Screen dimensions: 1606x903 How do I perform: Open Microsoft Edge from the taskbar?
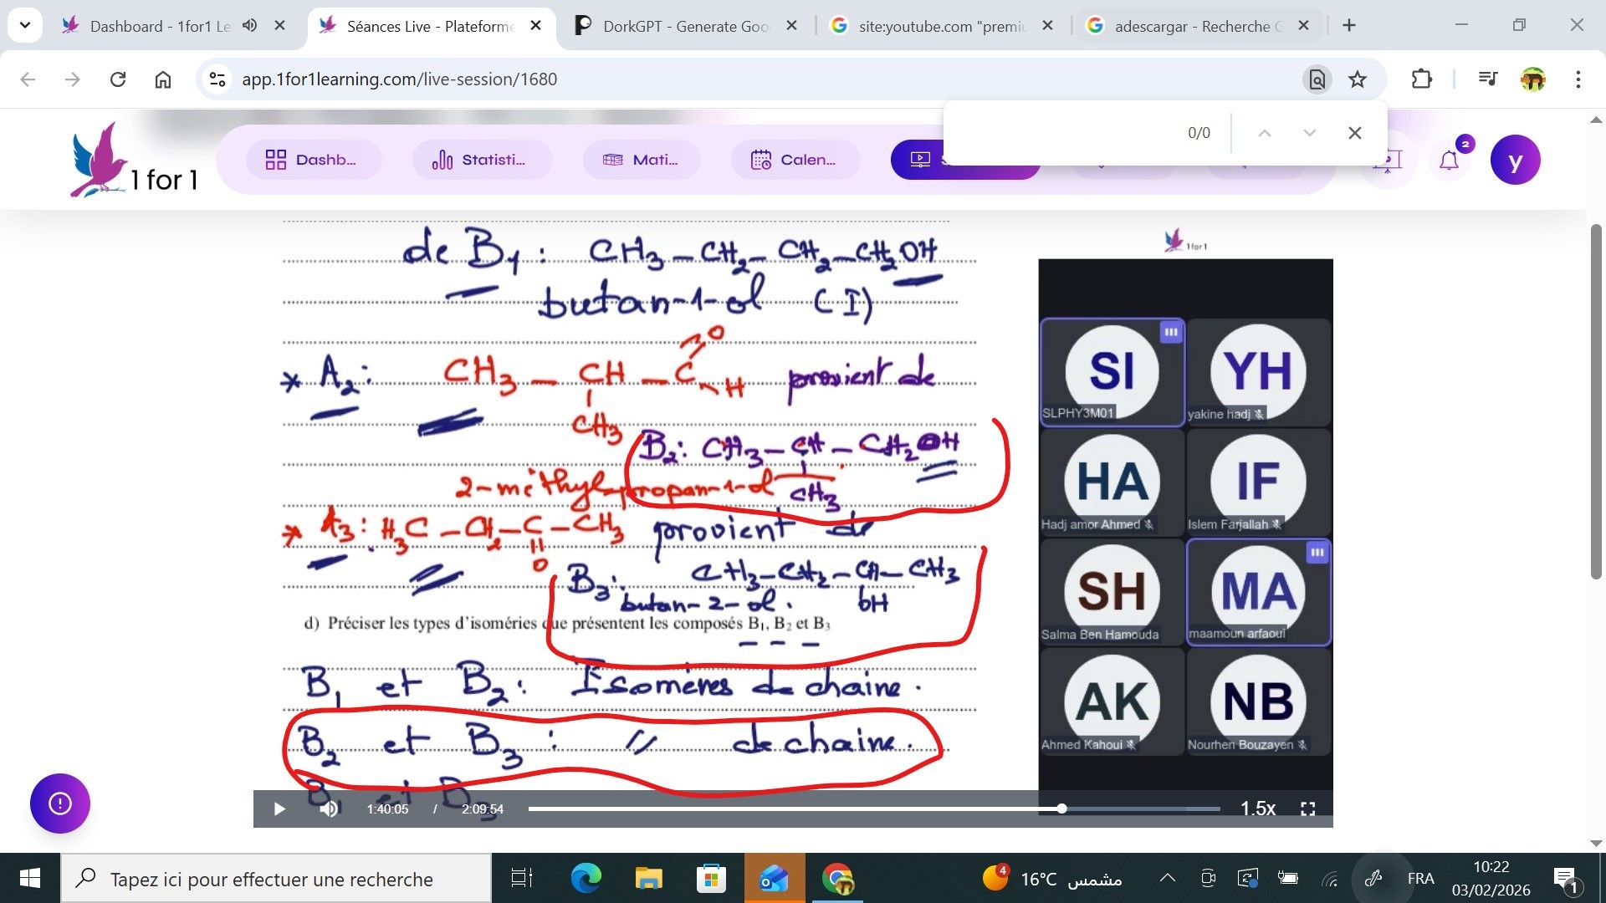(586, 878)
